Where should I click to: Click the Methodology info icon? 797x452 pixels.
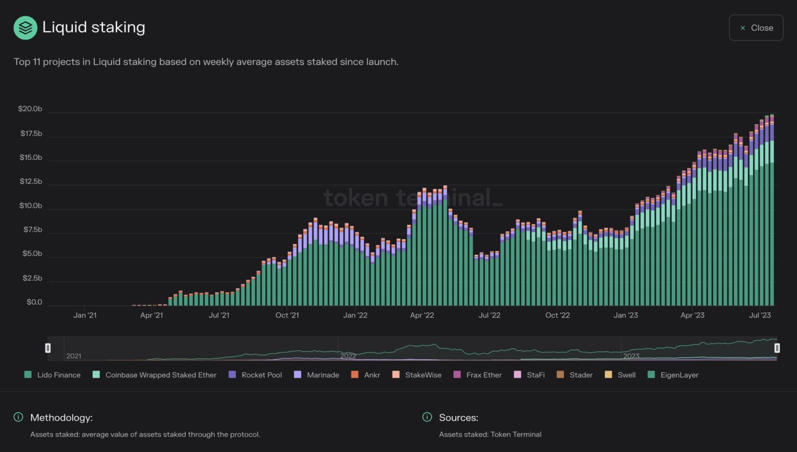click(18, 417)
